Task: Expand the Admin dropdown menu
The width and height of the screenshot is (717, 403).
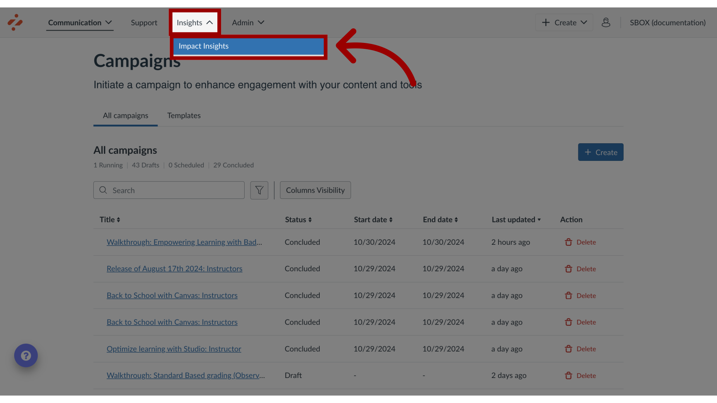Action: [248, 22]
